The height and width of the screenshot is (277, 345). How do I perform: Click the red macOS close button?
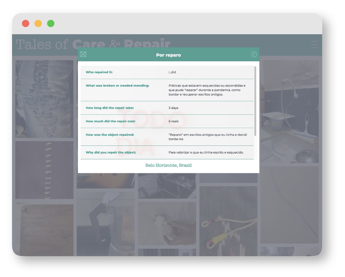coord(26,23)
